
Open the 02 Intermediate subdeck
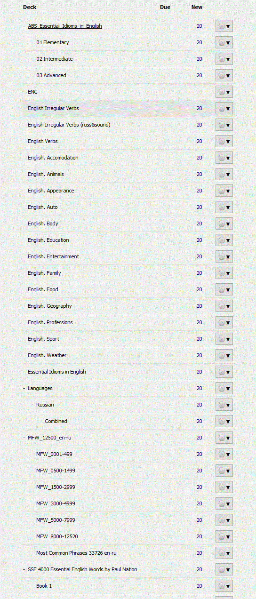55,59
